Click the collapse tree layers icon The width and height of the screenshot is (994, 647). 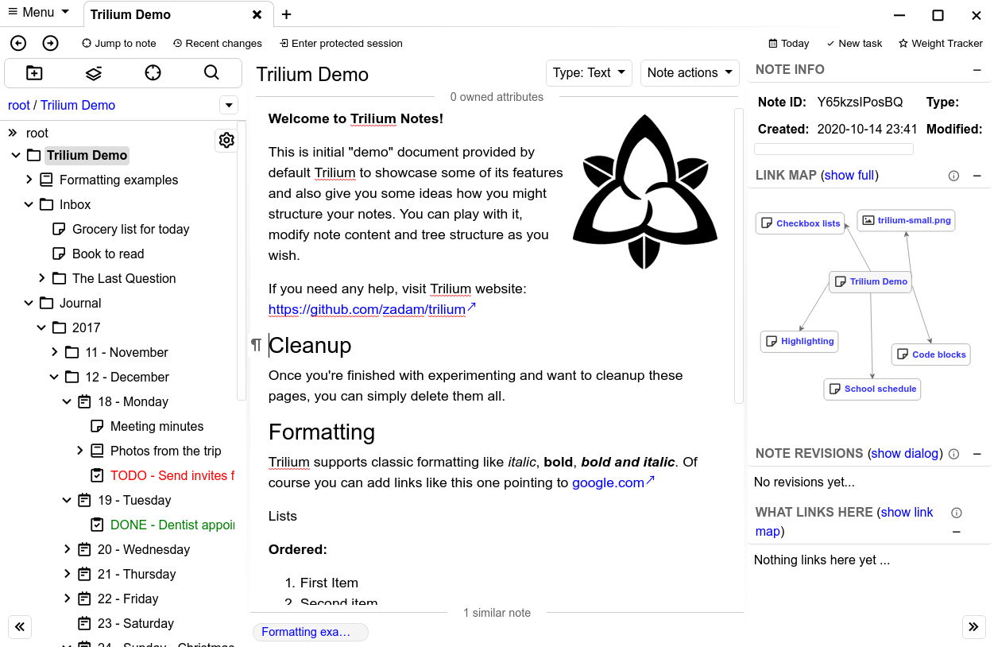[94, 73]
